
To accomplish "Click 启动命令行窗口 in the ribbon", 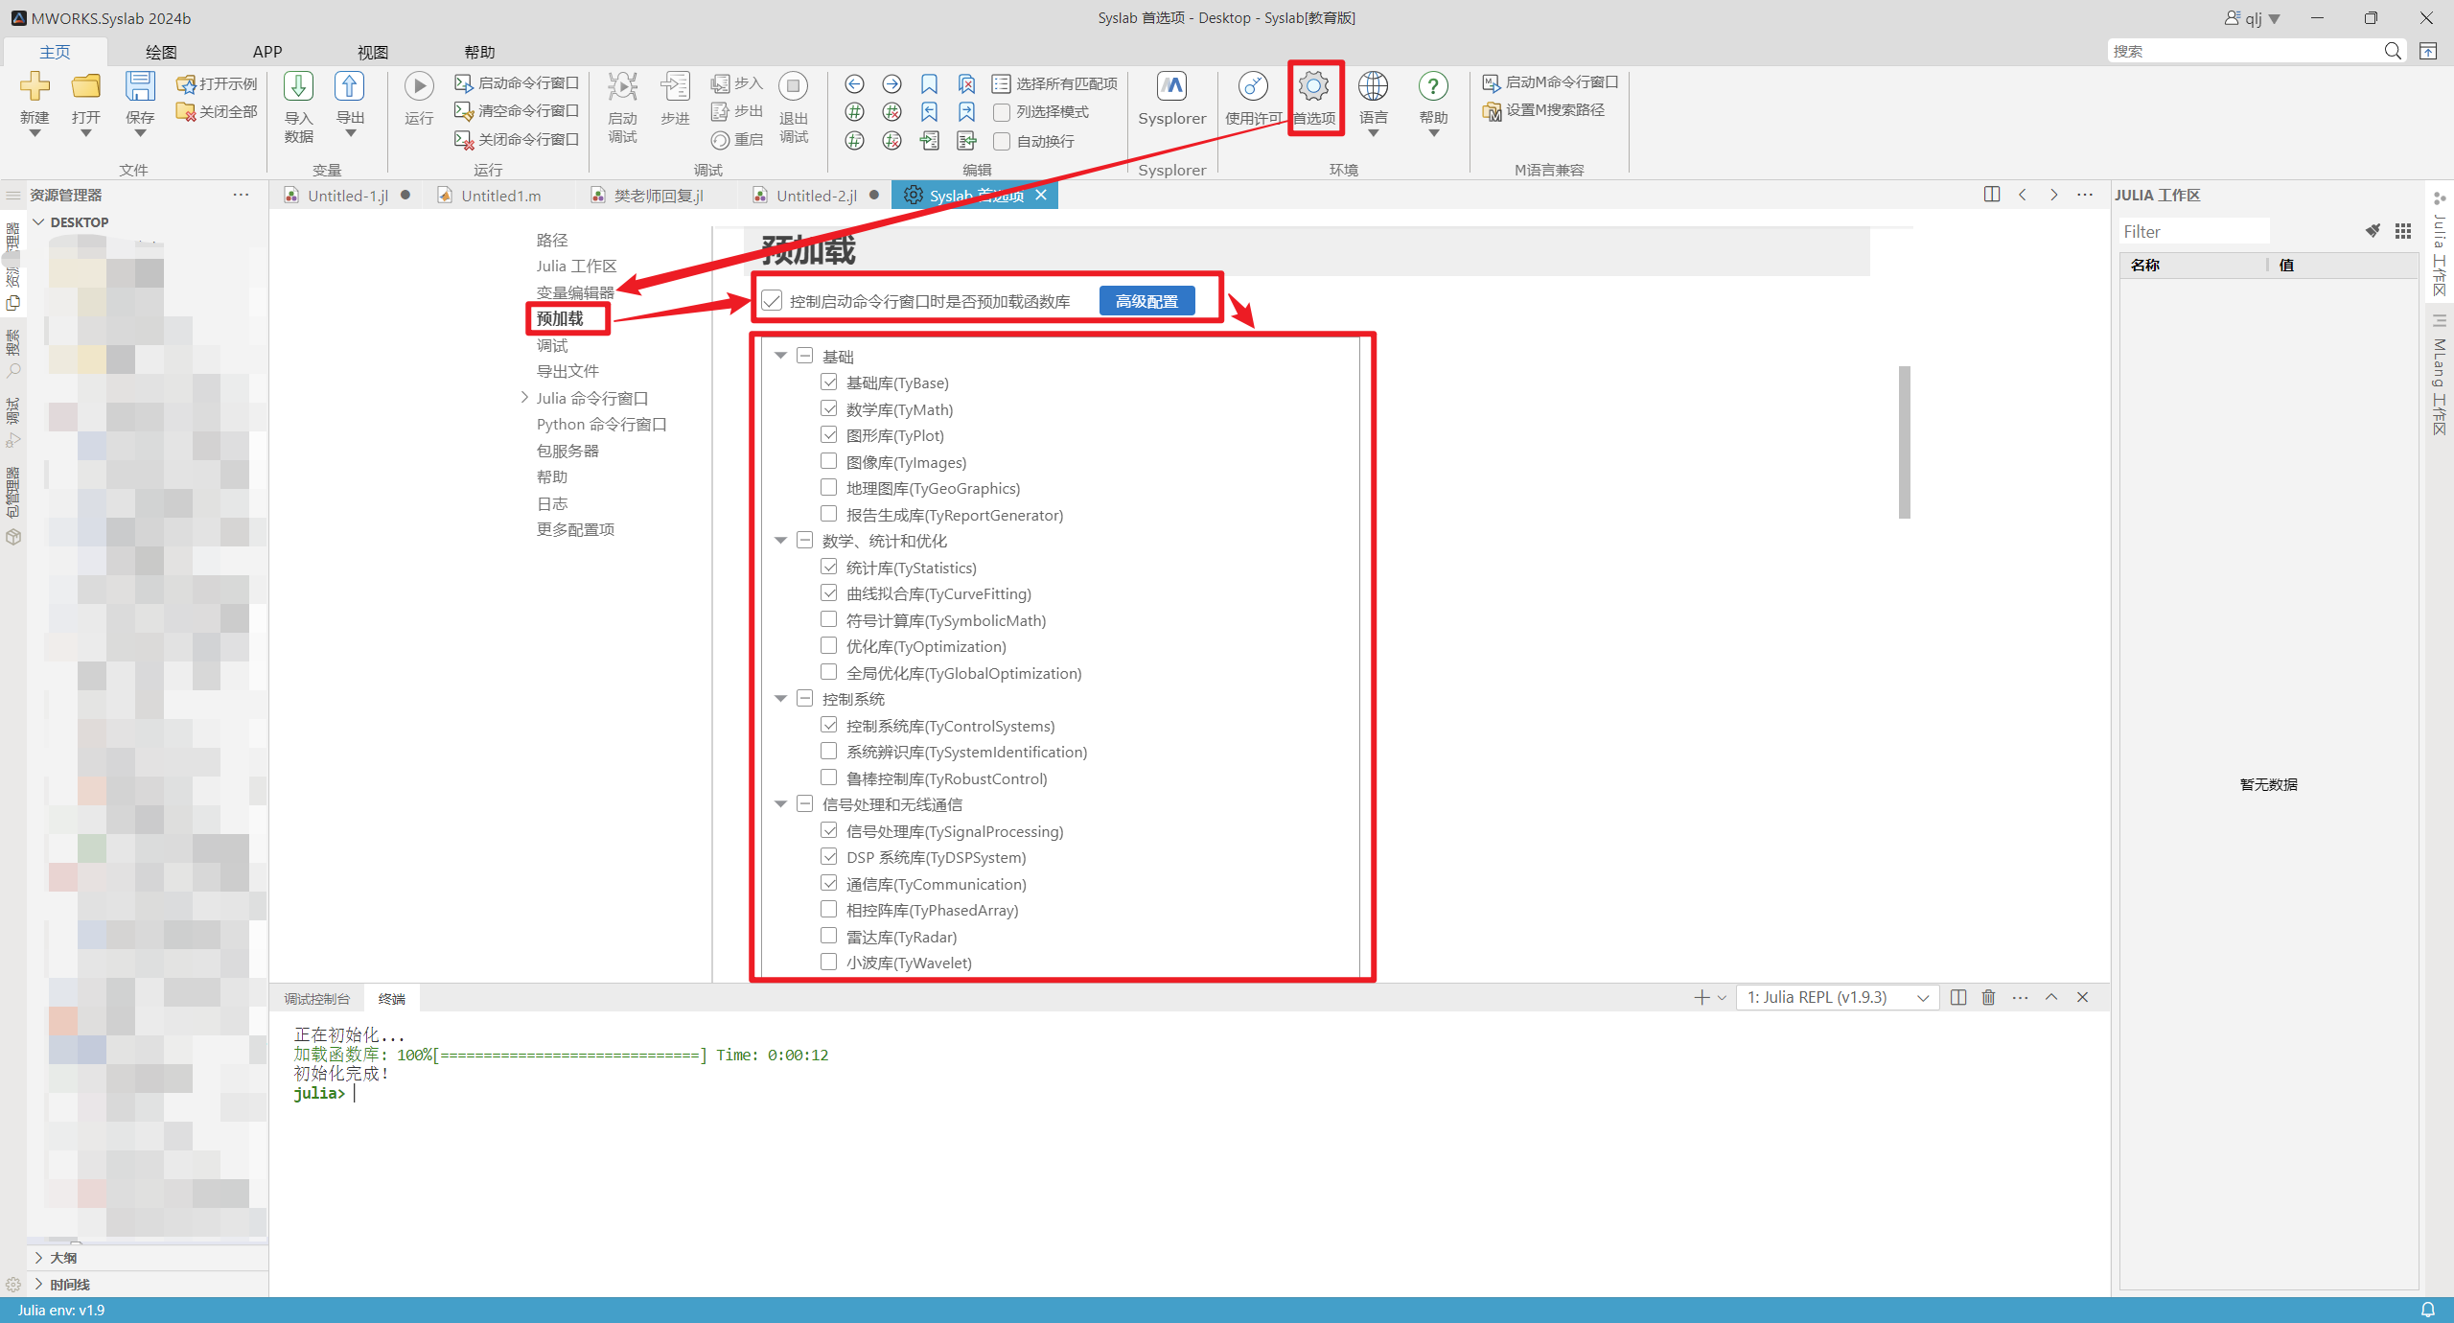I will pos(517,83).
